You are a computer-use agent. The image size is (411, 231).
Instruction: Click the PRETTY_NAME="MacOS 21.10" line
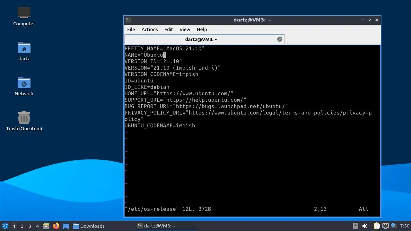pos(164,48)
